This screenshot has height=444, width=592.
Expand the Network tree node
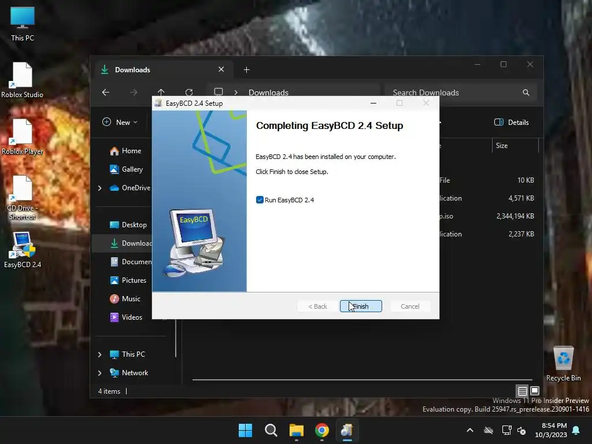[99, 373]
